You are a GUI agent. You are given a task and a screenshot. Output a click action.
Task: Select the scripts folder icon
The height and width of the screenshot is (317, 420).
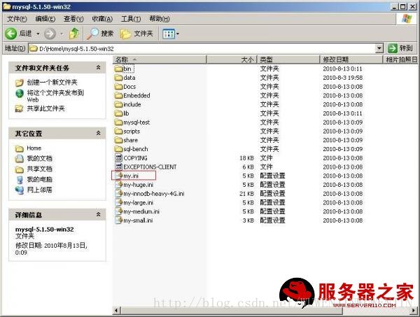[119, 131]
